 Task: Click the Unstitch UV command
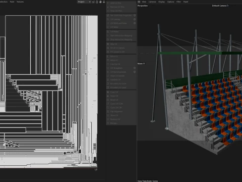121,79
